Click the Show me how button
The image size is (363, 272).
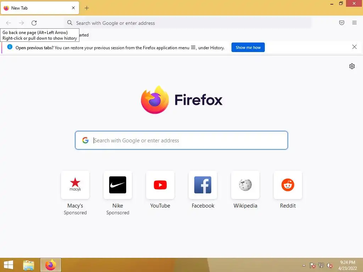click(248, 47)
